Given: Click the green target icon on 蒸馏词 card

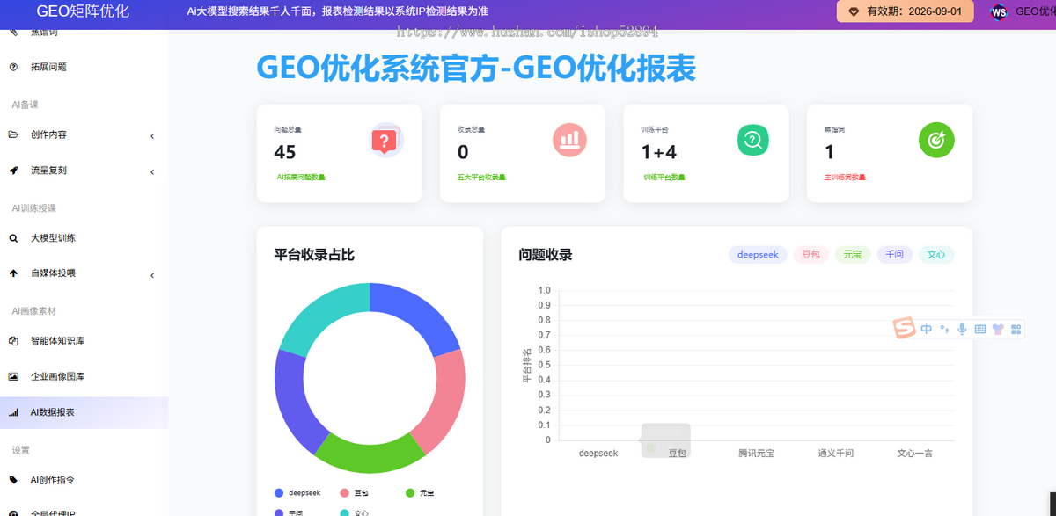Looking at the screenshot, I should (x=936, y=139).
